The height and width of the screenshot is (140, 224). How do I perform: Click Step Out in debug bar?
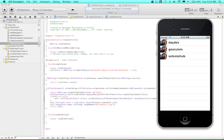pyautogui.click(x=63, y=138)
